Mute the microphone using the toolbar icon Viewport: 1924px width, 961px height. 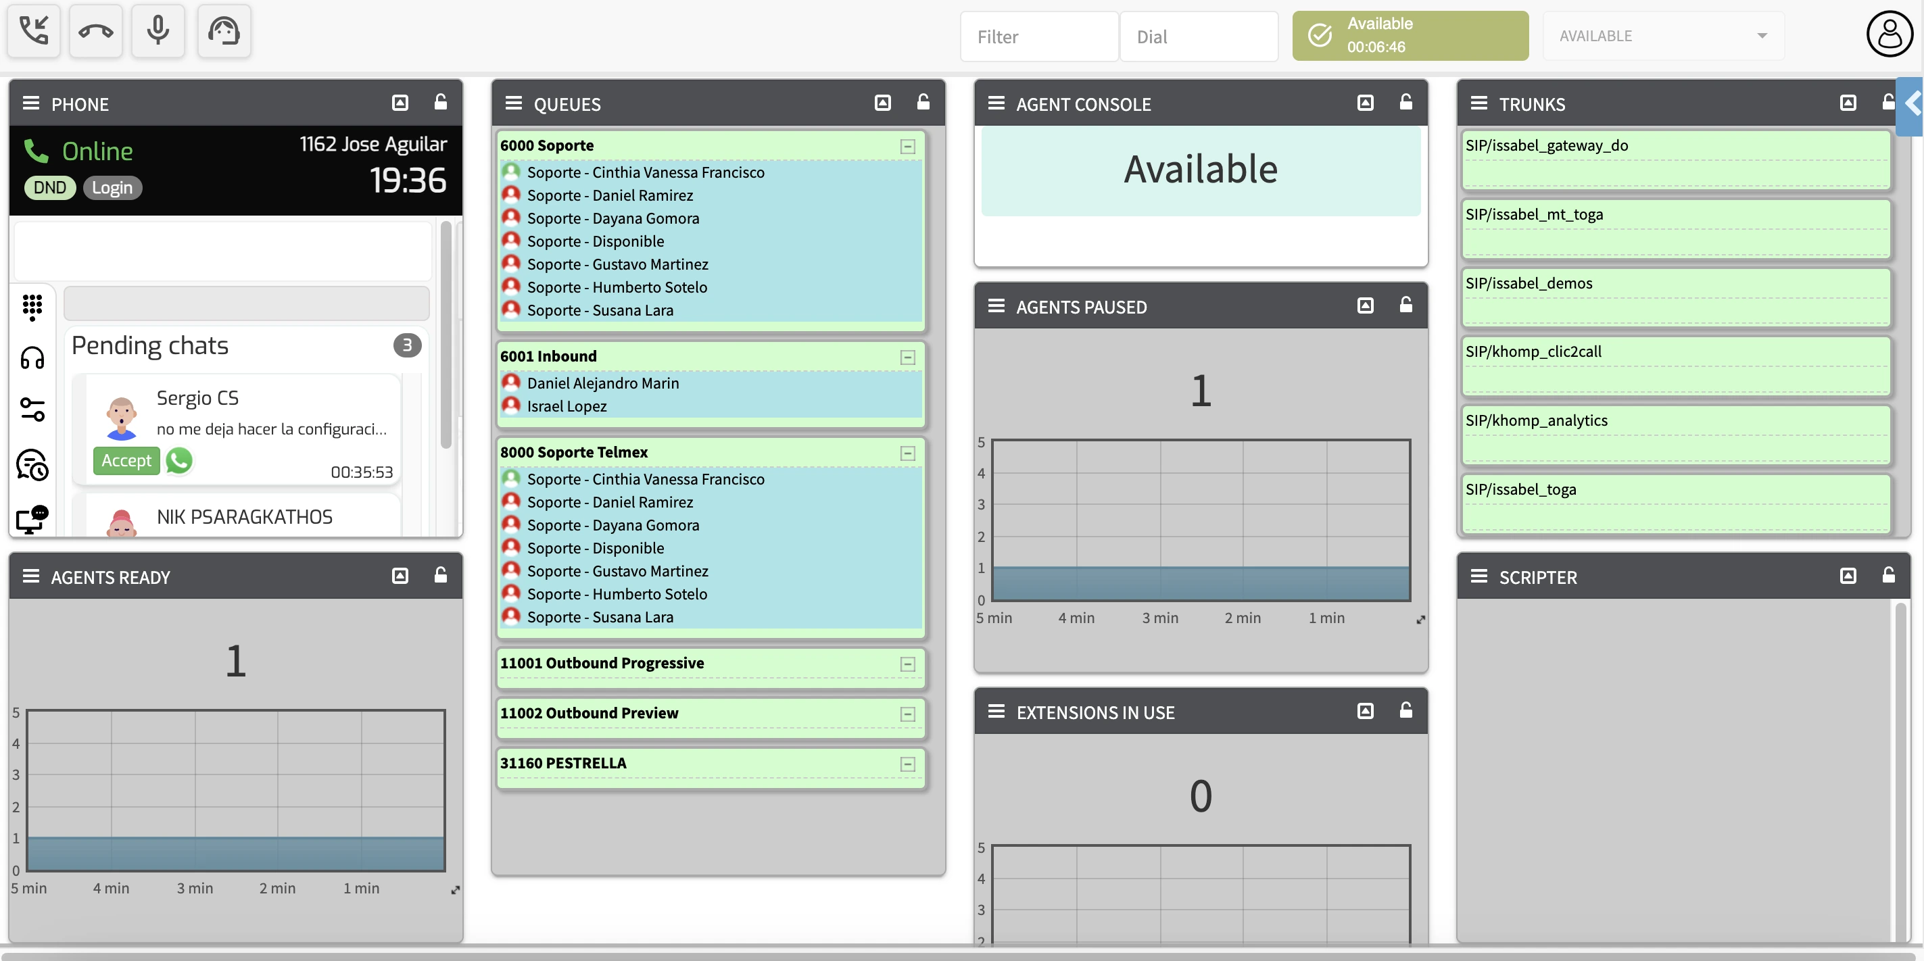coord(158,30)
